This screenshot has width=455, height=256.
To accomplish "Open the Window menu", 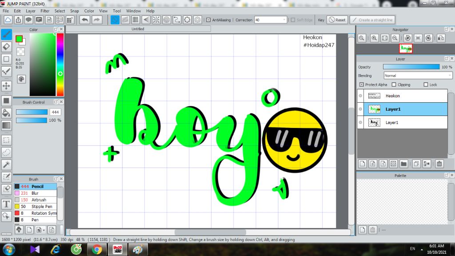I will [133, 11].
